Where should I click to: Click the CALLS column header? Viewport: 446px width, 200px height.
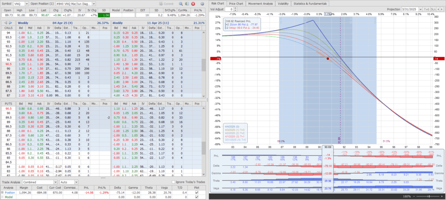(8, 28)
